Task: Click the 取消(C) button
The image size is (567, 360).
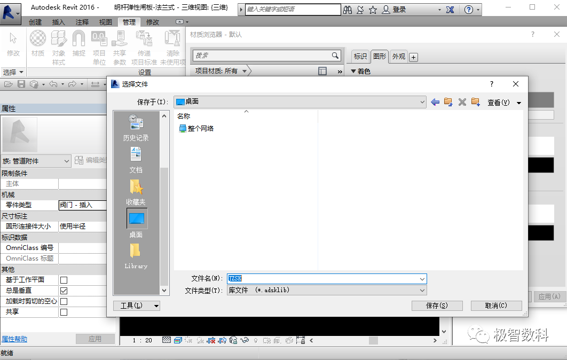Action: 496,306
